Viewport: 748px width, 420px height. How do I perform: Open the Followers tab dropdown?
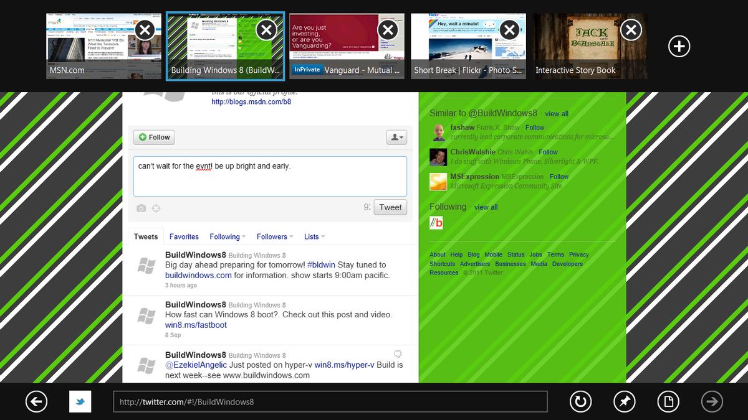pyautogui.click(x=275, y=236)
